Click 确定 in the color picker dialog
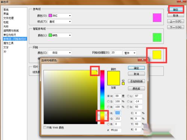 pyautogui.click(x=137, y=68)
